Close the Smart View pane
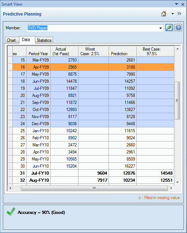This screenshot has width=187, height=233. pos(183,4)
